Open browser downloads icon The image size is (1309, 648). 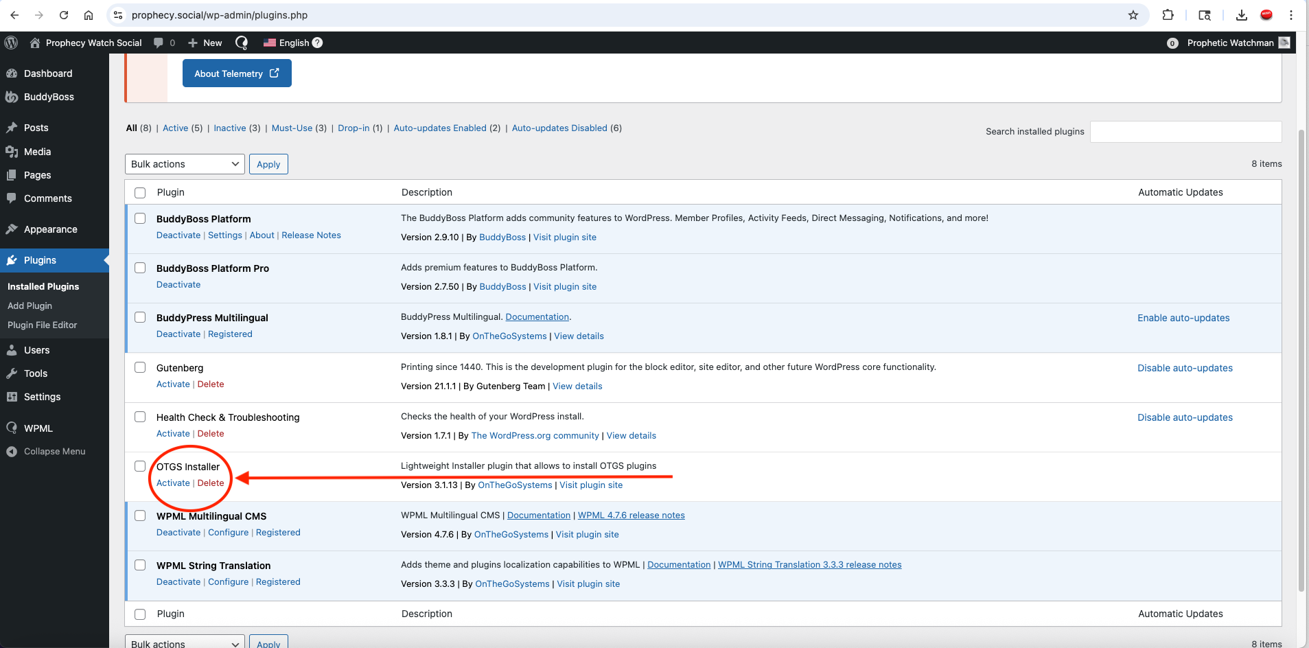1241,15
